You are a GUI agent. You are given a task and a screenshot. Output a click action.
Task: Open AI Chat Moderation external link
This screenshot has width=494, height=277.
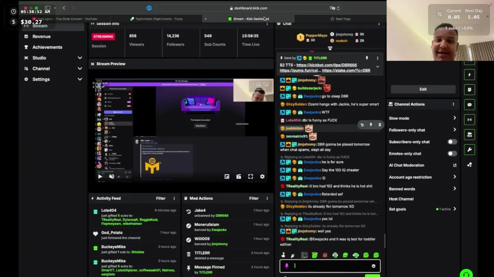[455, 165]
